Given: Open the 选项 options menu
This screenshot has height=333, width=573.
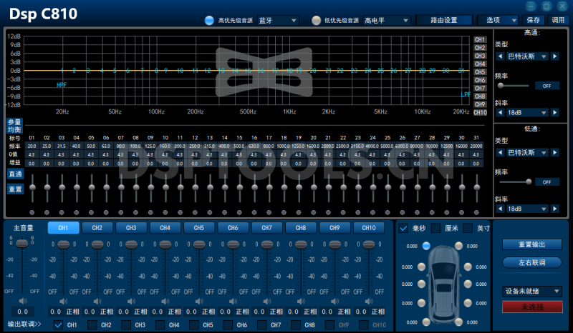Looking at the screenshot, I should click(499, 21).
